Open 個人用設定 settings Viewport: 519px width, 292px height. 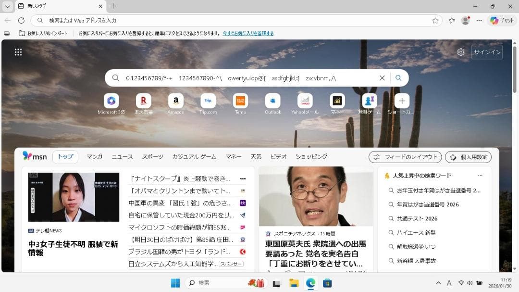point(468,156)
